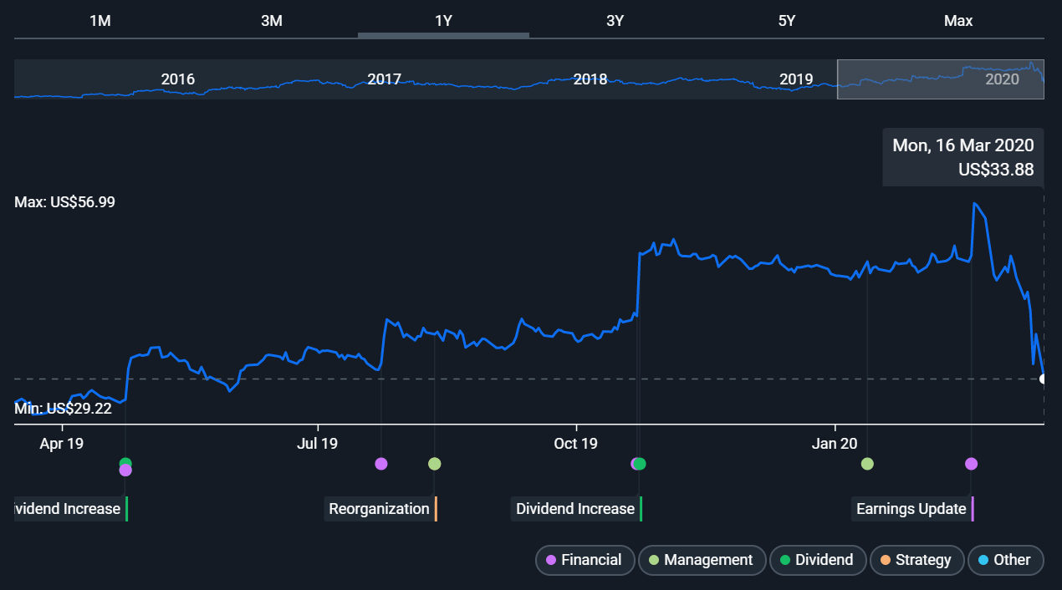Image resolution: width=1062 pixels, height=590 pixels.
Task: Click the 'Apr 19' axis label
Action: click(x=62, y=443)
